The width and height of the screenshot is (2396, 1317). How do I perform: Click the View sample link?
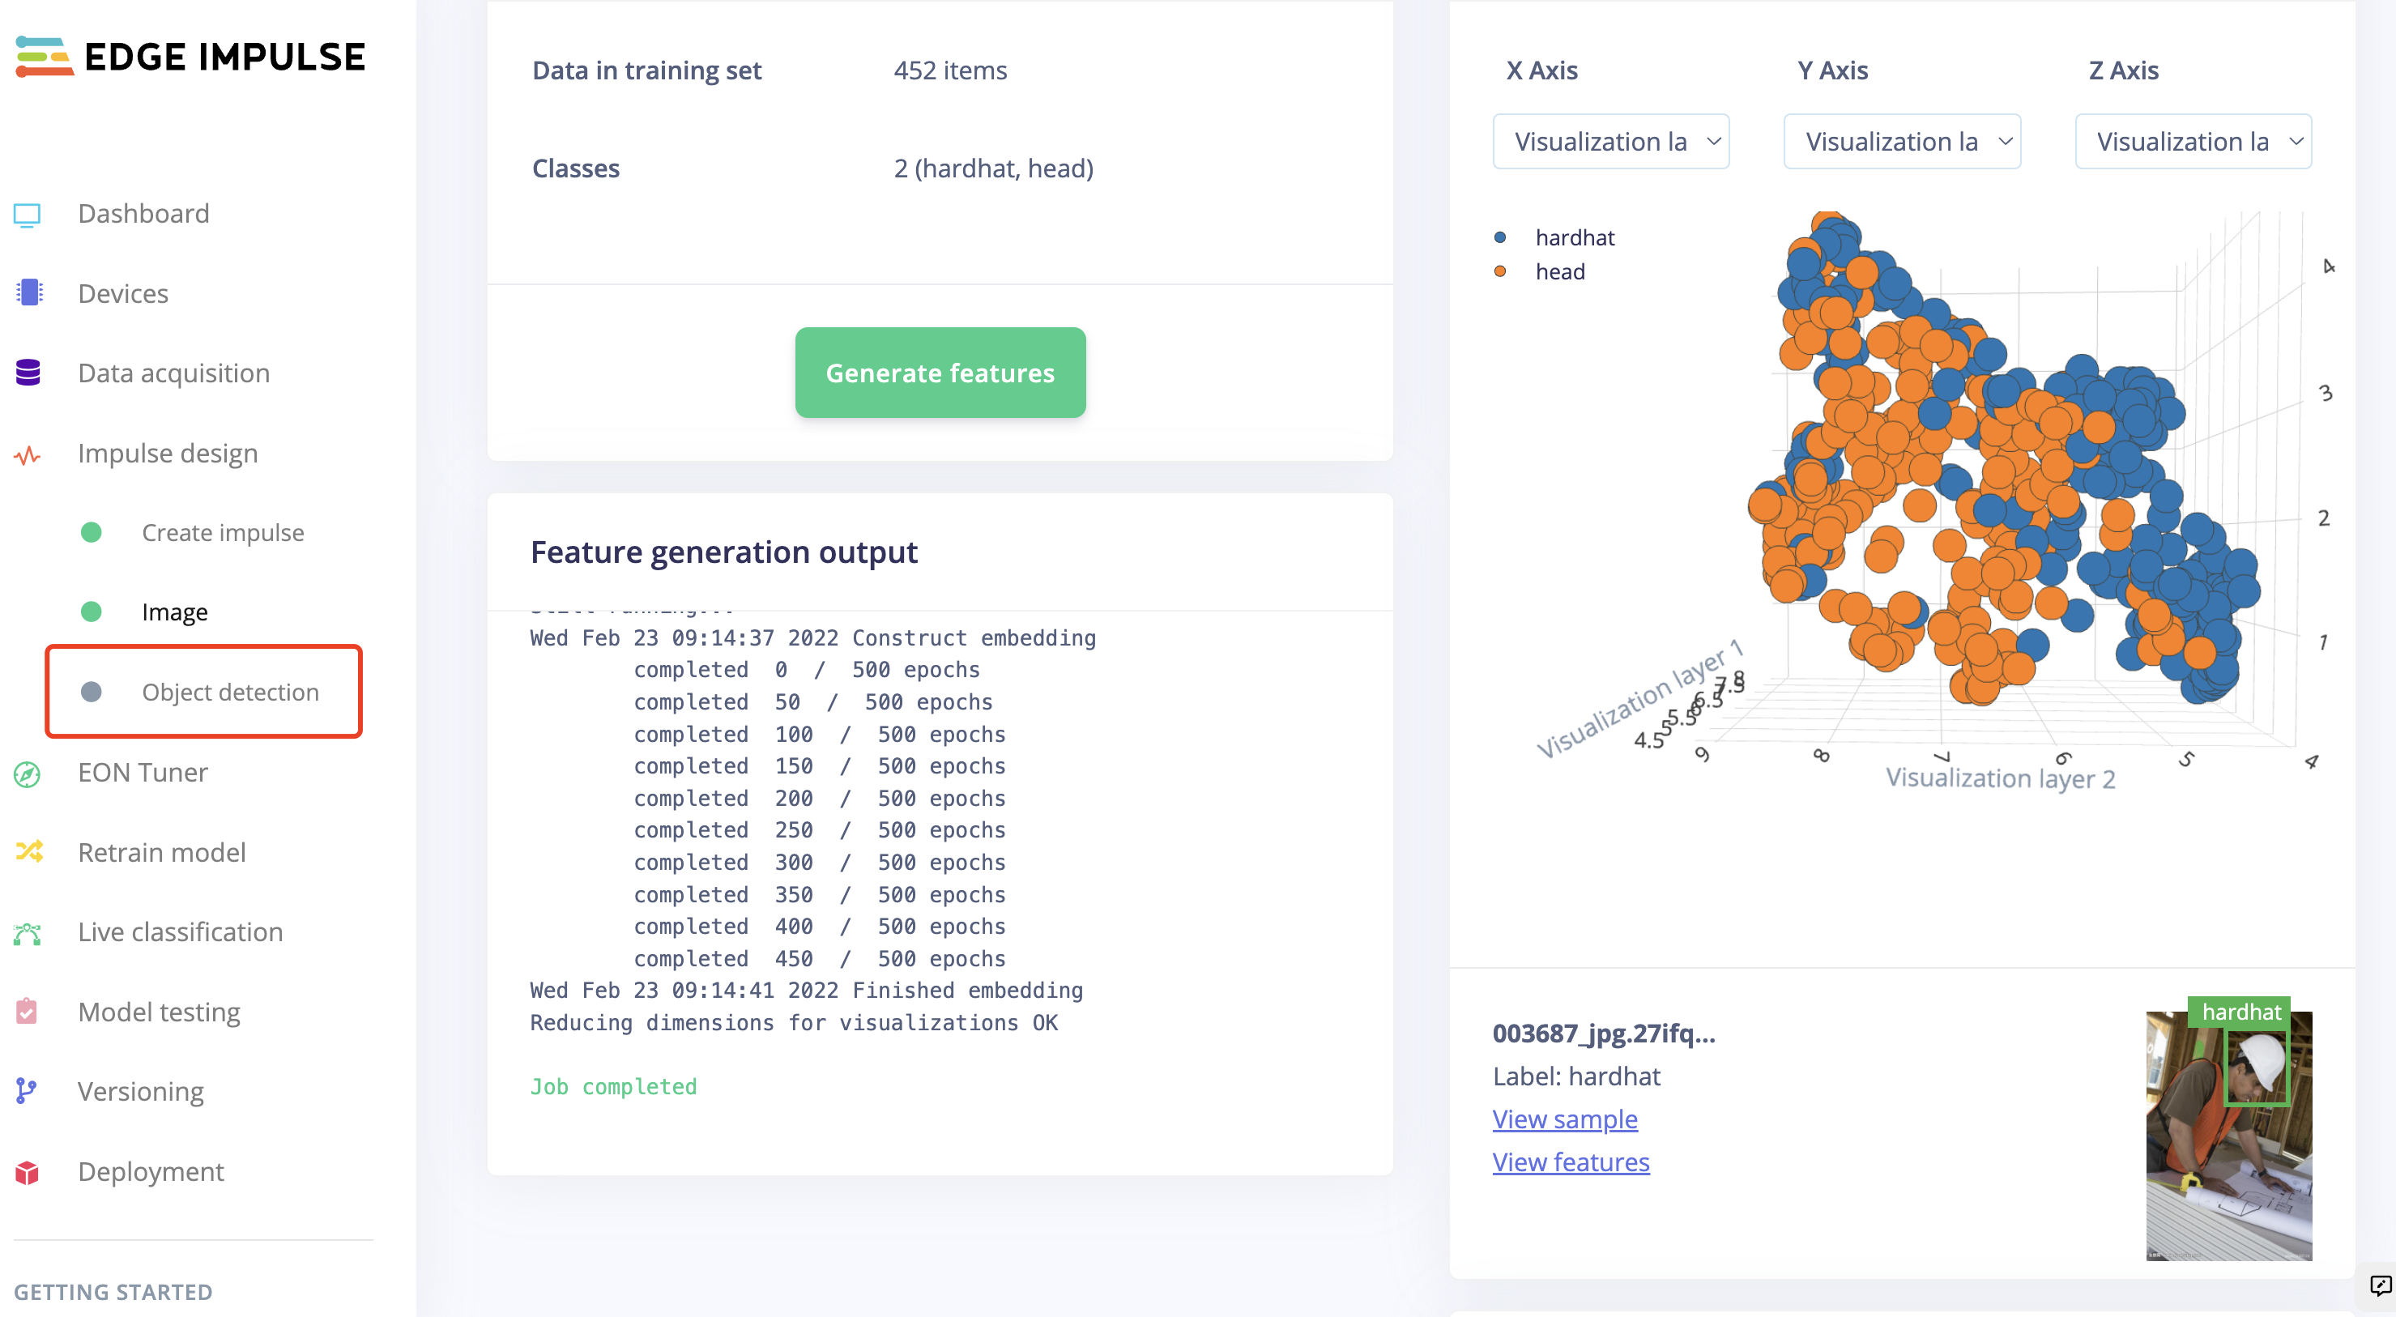pos(1564,1119)
